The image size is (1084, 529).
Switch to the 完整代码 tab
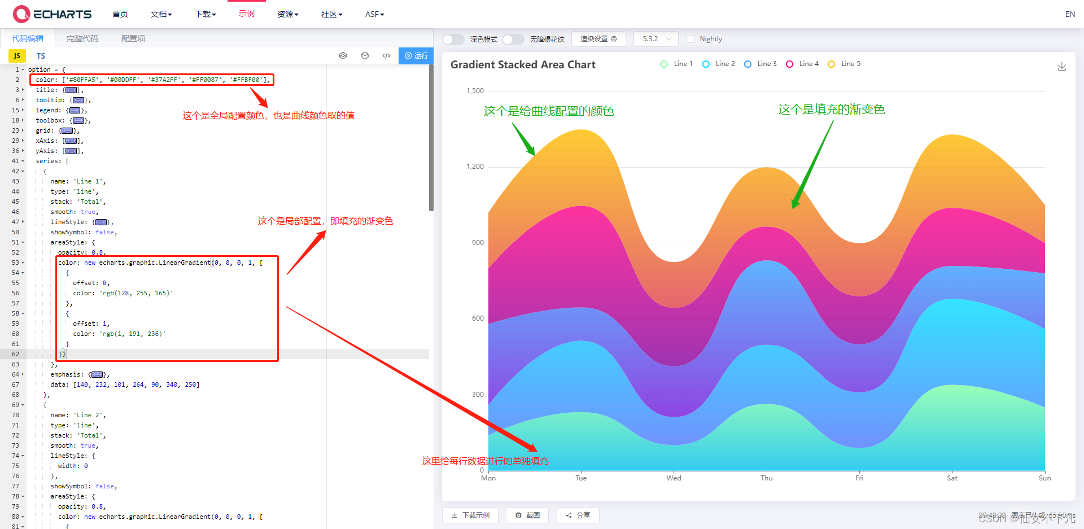[x=82, y=38]
